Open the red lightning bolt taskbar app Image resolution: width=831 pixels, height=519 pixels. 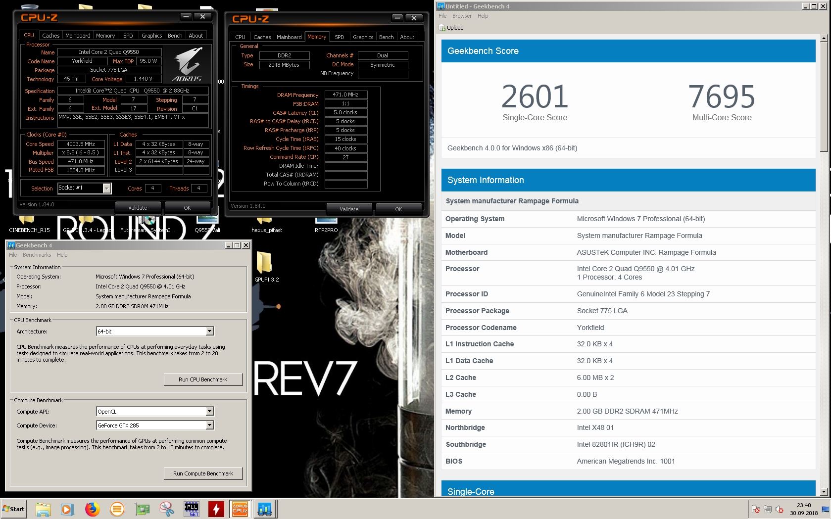point(216,509)
